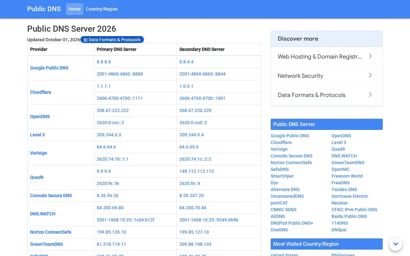410x256 pixels.
Task: Click Cloudflare address 1.1.1.1
Action: (x=104, y=86)
